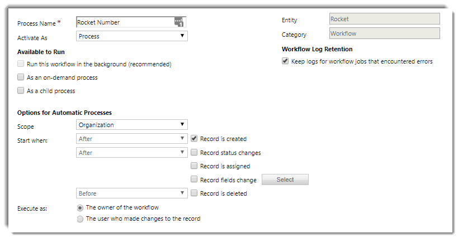Open the Before dropdown for record deleted
458x238 pixels.
[x=131, y=193]
